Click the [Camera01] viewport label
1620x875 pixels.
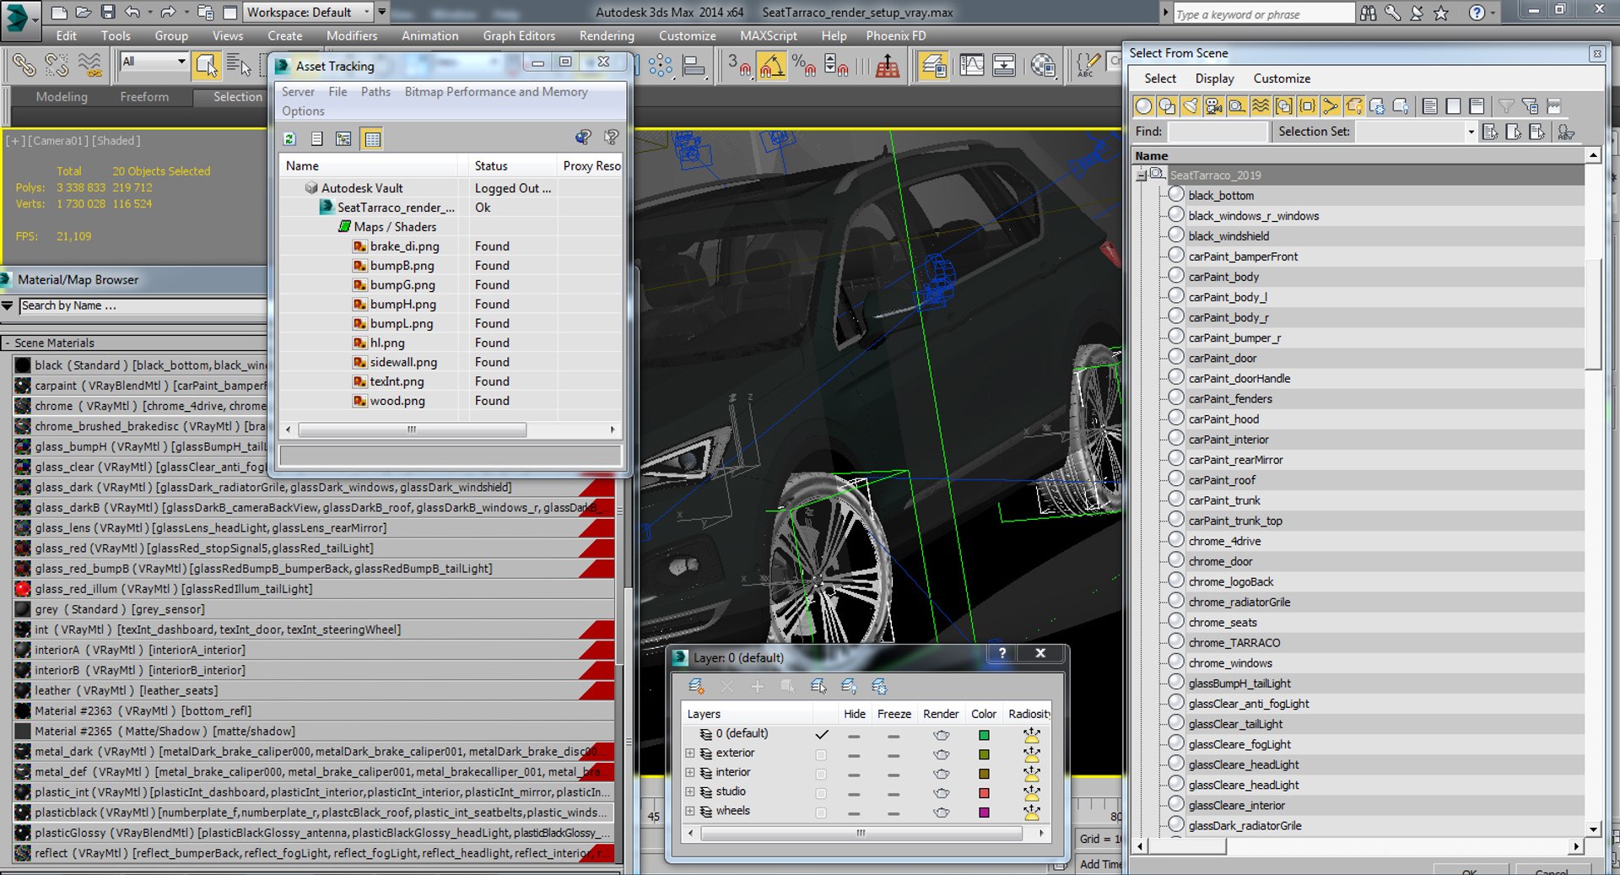point(57,141)
